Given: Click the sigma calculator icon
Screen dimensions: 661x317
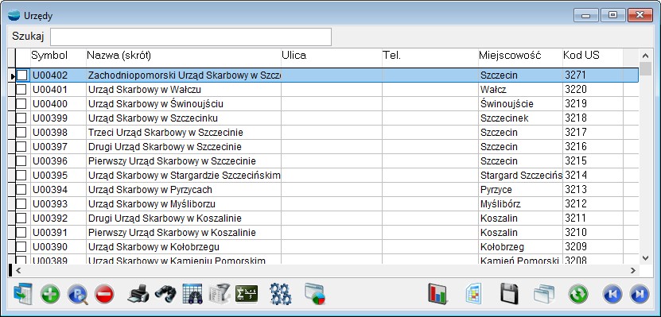Looking at the screenshot, I should 247,294.
